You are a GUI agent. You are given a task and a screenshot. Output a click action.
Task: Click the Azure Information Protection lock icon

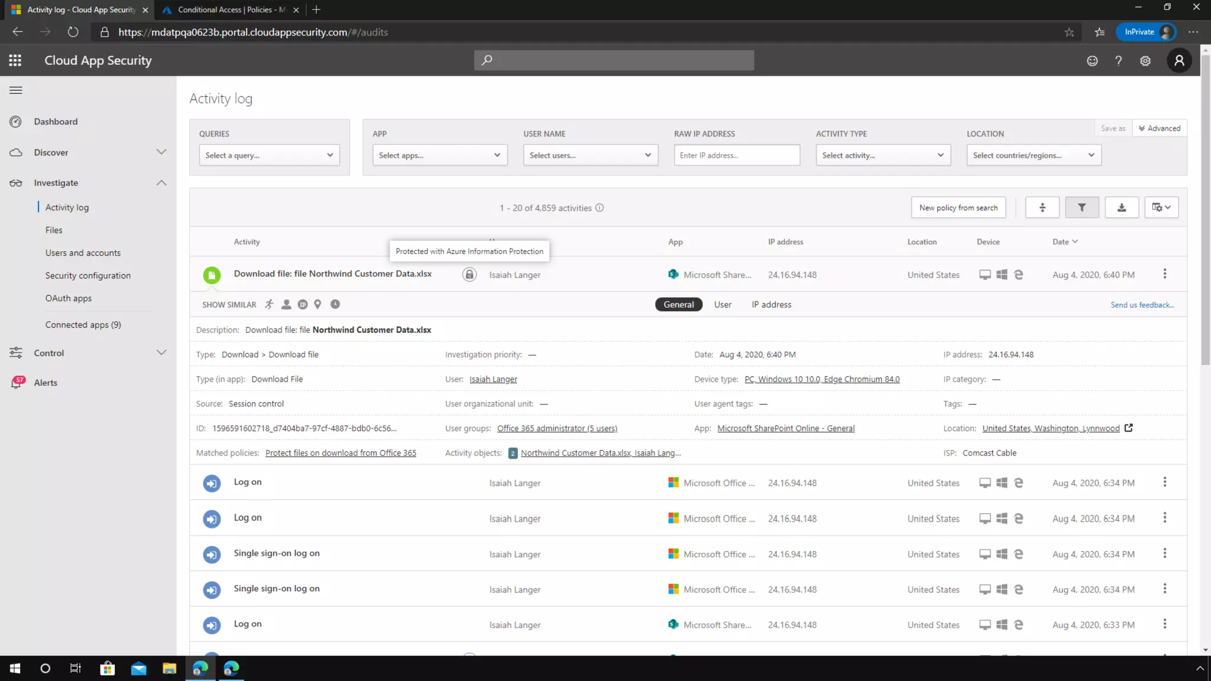point(469,275)
